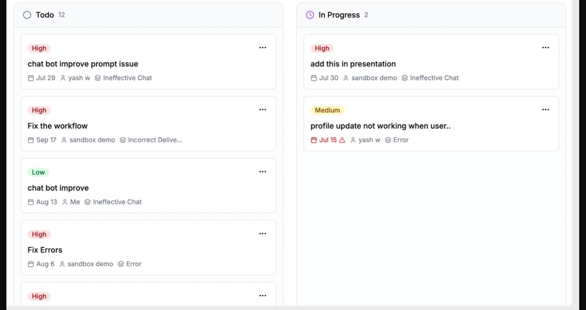Open the 'Fix the workflow' card options menu
This screenshot has width=586, height=310.
[263, 110]
